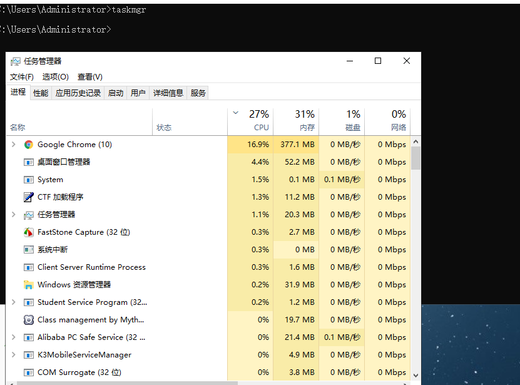Click the 0.1 MB/秒 disk value for System
The width and height of the screenshot is (520, 385).
click(342, 180)
